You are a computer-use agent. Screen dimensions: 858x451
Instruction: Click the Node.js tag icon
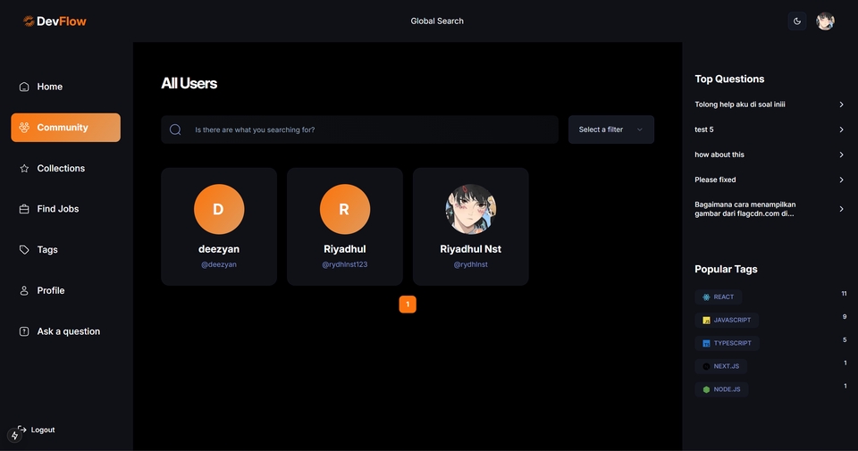tap(706, 389)
